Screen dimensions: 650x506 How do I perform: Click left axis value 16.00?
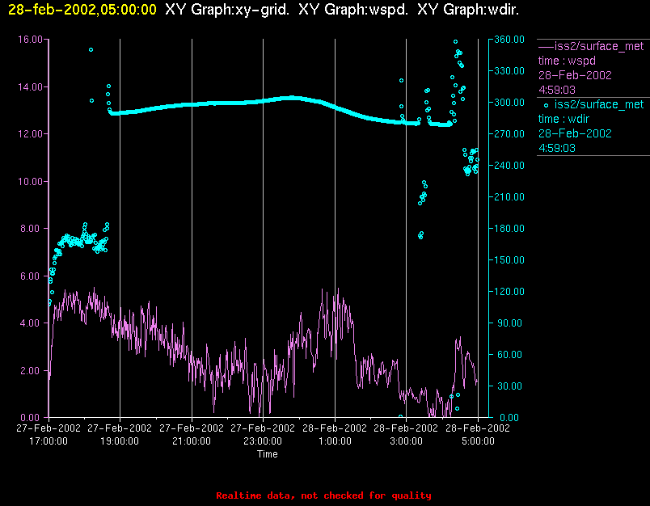[30, 40]
